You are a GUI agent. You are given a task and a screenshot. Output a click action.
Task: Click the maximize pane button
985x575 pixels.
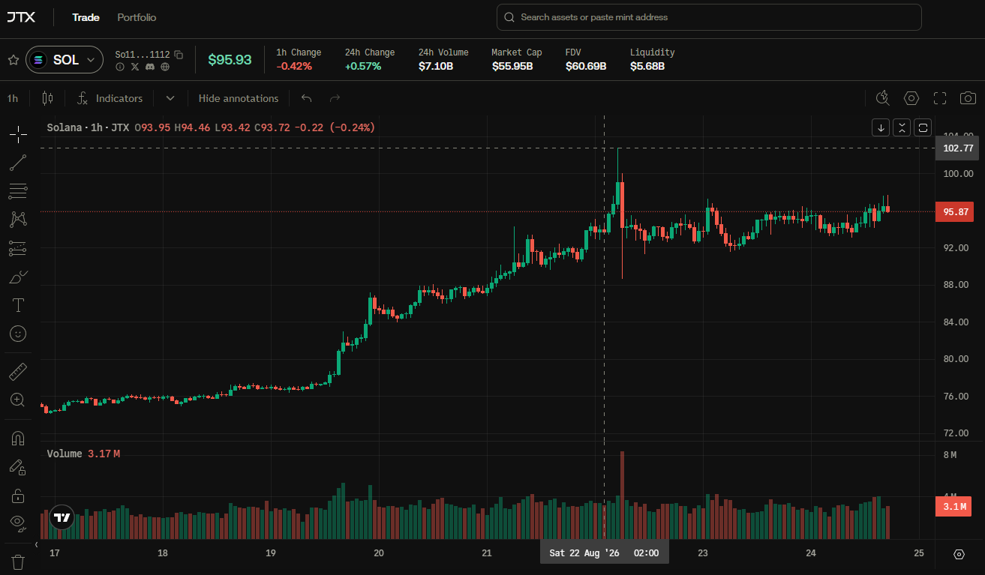tap(923, 127)
